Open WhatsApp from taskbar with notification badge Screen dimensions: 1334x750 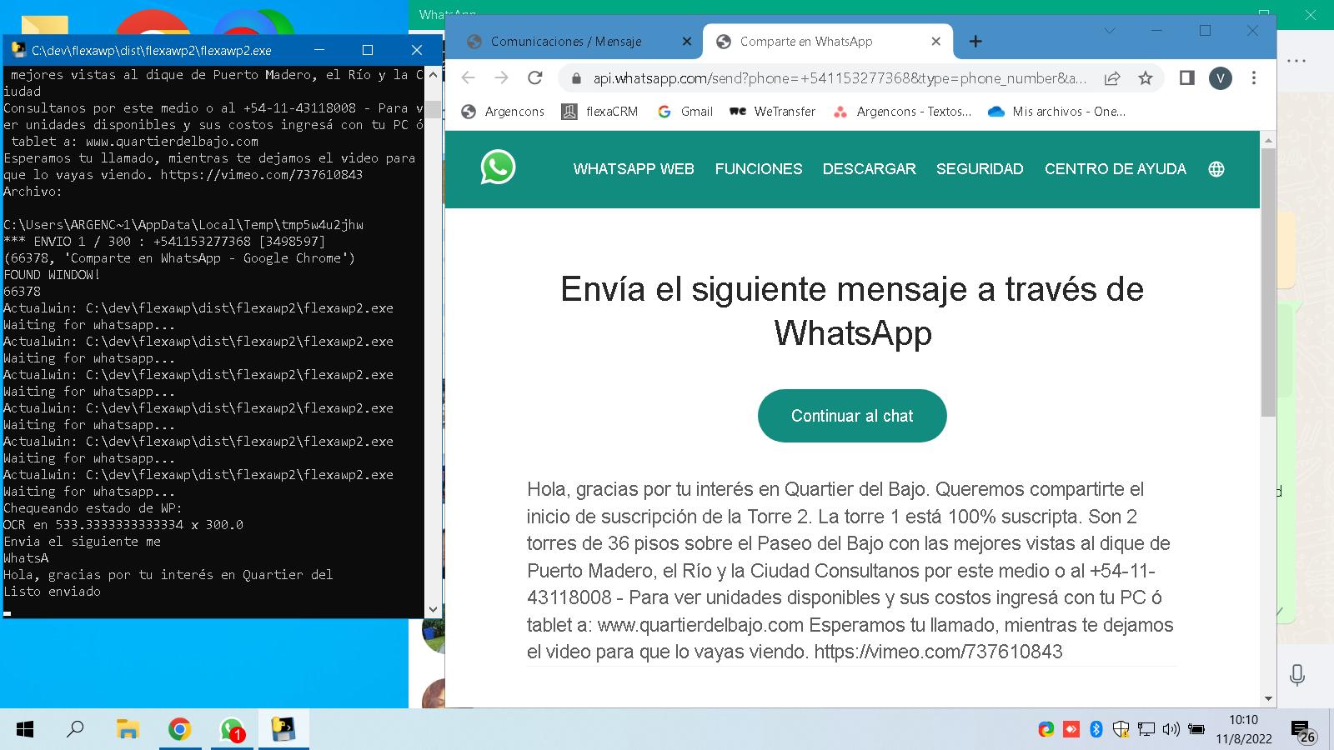pos(232,730)
